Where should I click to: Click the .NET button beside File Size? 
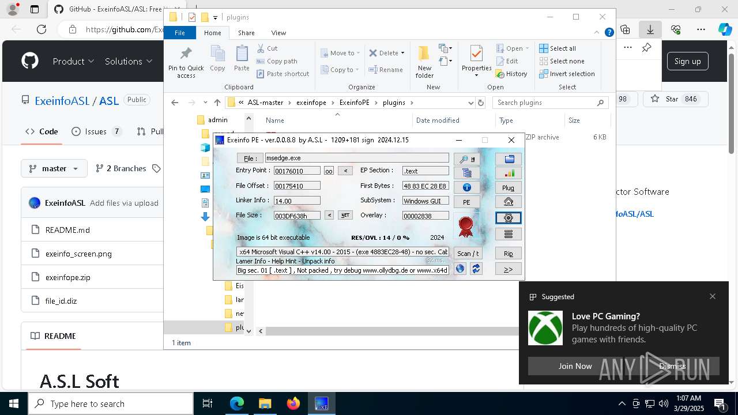tap(345, 216)
